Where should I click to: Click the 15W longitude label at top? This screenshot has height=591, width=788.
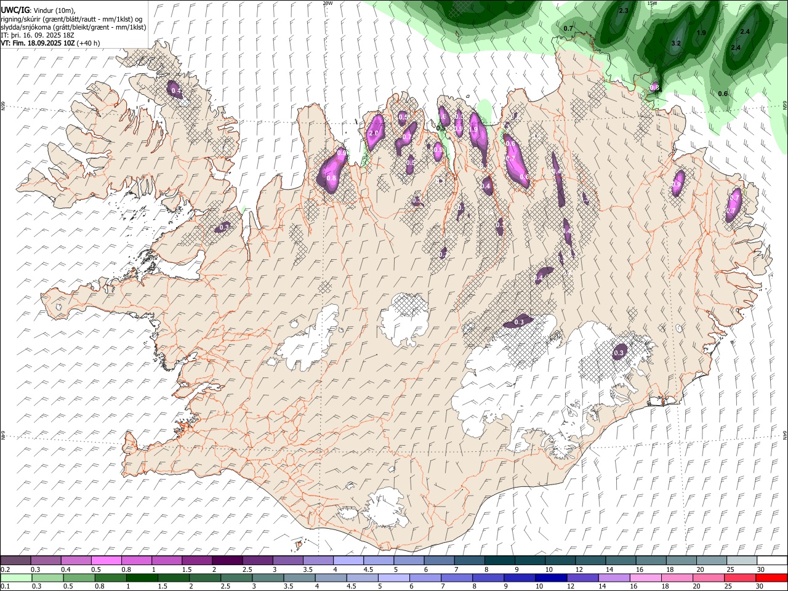click(653, 3)
